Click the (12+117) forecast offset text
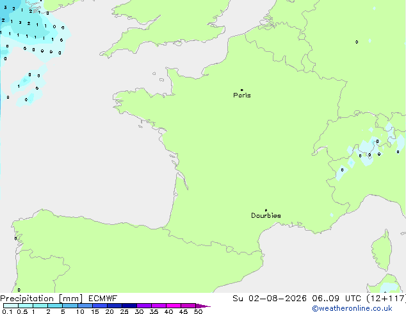Viewport: 406px width, 314px height. click(386, 299)
